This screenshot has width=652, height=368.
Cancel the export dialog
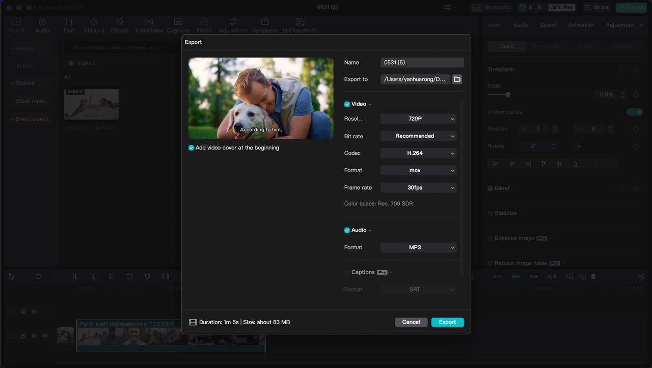411,322
